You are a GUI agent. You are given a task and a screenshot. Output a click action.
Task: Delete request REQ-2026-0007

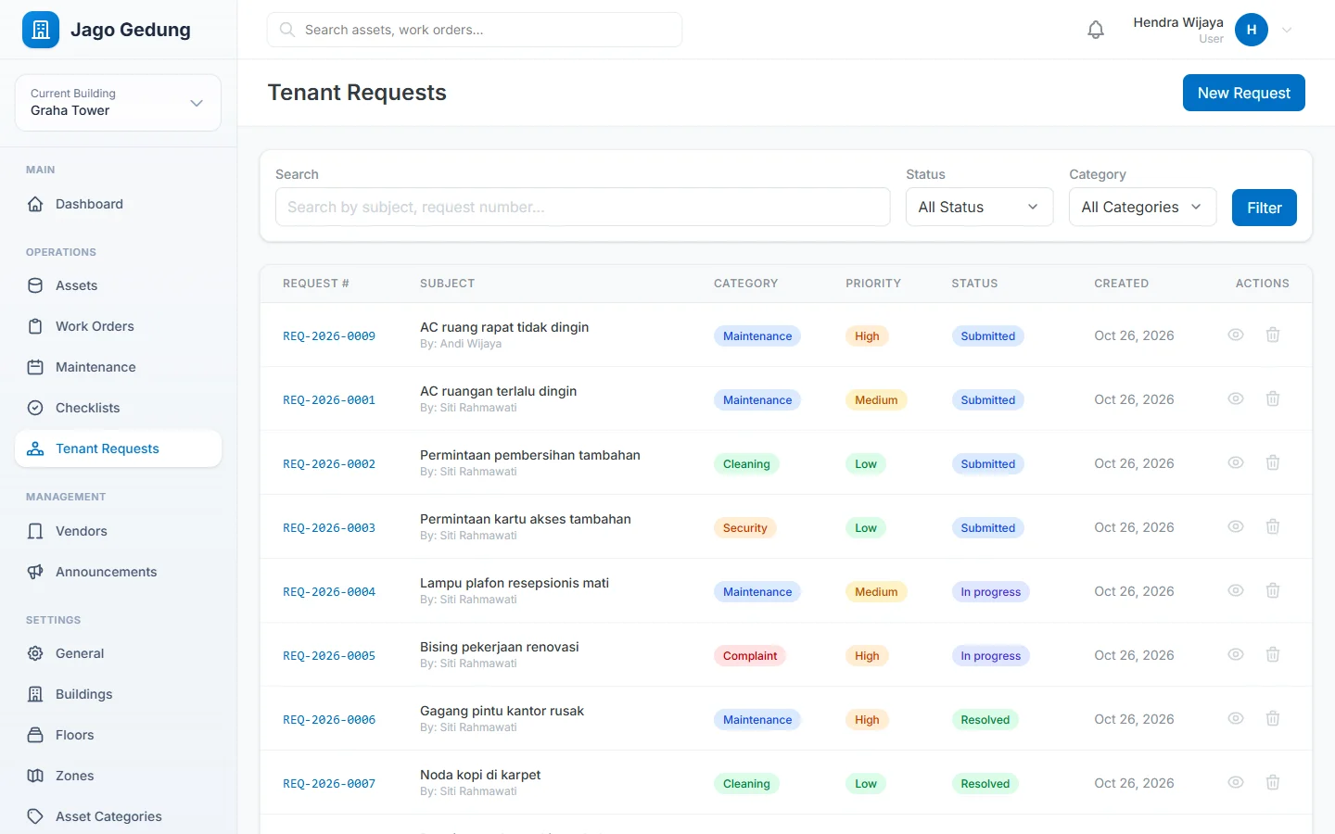click(1273, 782)
